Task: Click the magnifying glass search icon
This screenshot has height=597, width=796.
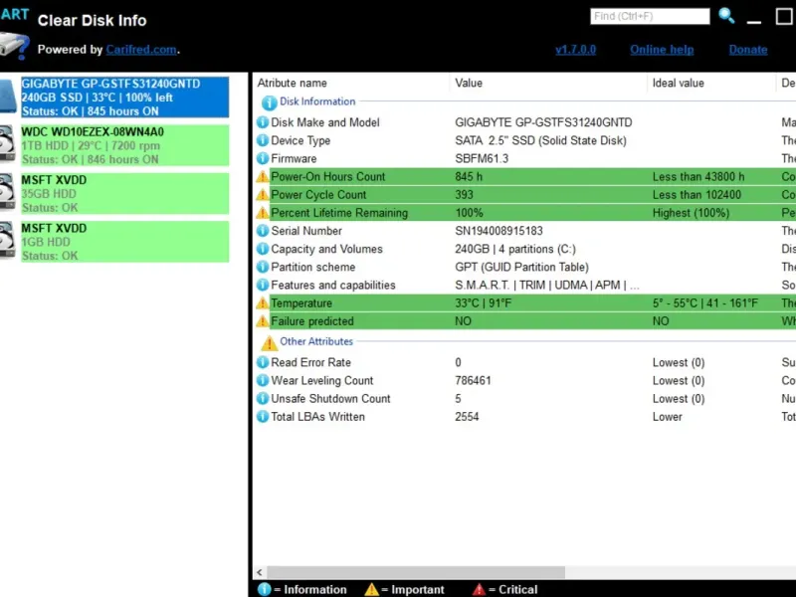Action: point(727,16)
